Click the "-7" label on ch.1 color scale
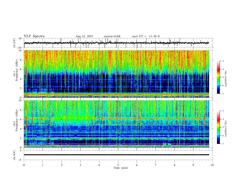The width and height of the screenshot is (239, 185). click(x=222, y=94)
